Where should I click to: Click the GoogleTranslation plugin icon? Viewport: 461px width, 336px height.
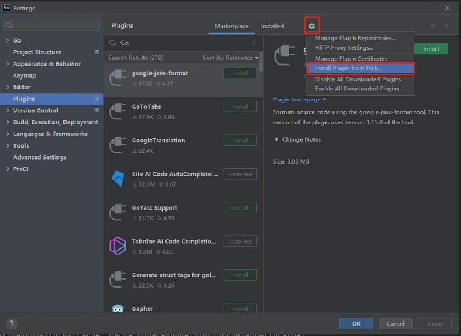point(118,145)
